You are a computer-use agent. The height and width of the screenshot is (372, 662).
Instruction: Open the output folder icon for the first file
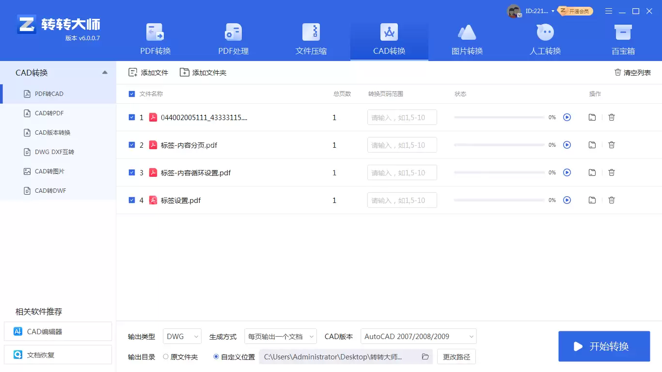[x=592, y=117]
